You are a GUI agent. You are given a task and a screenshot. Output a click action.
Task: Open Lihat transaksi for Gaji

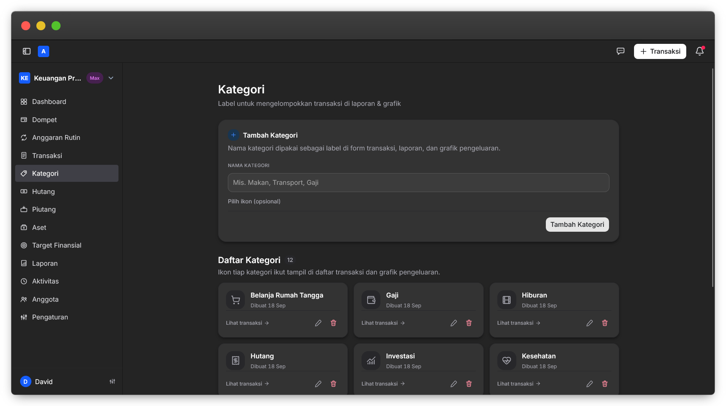point(383,323)
